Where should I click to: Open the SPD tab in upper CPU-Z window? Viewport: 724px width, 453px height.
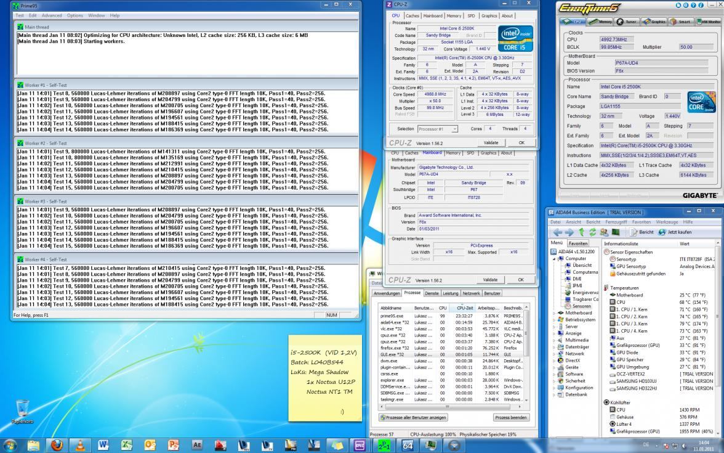tap(470, 16)
